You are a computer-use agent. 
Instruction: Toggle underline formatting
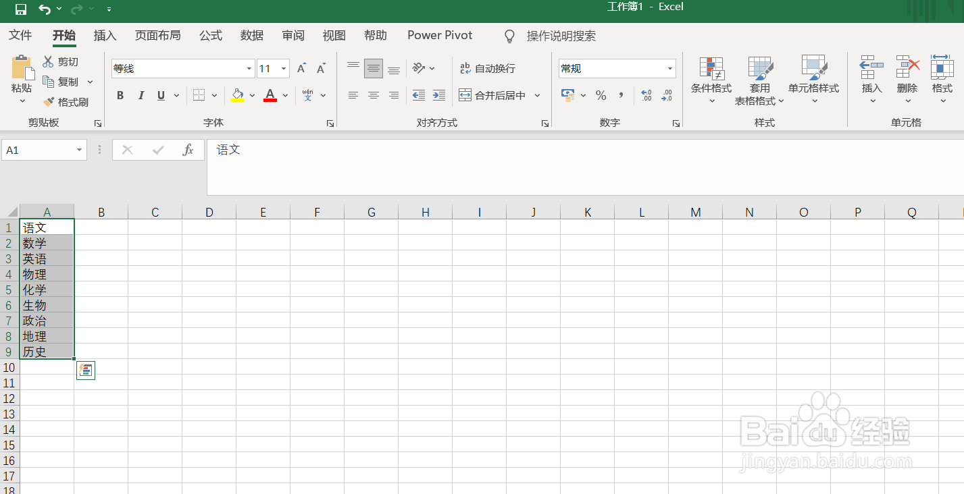[x=161, y=95]
